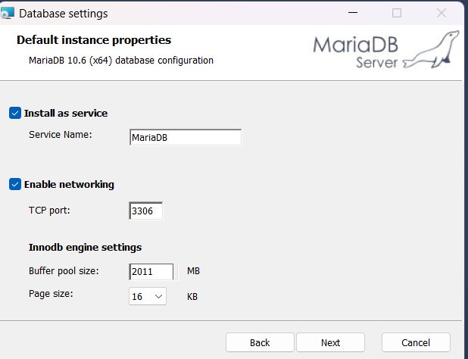
Task: Toggle the Enable networking checkbox
Action: point(15,185)
